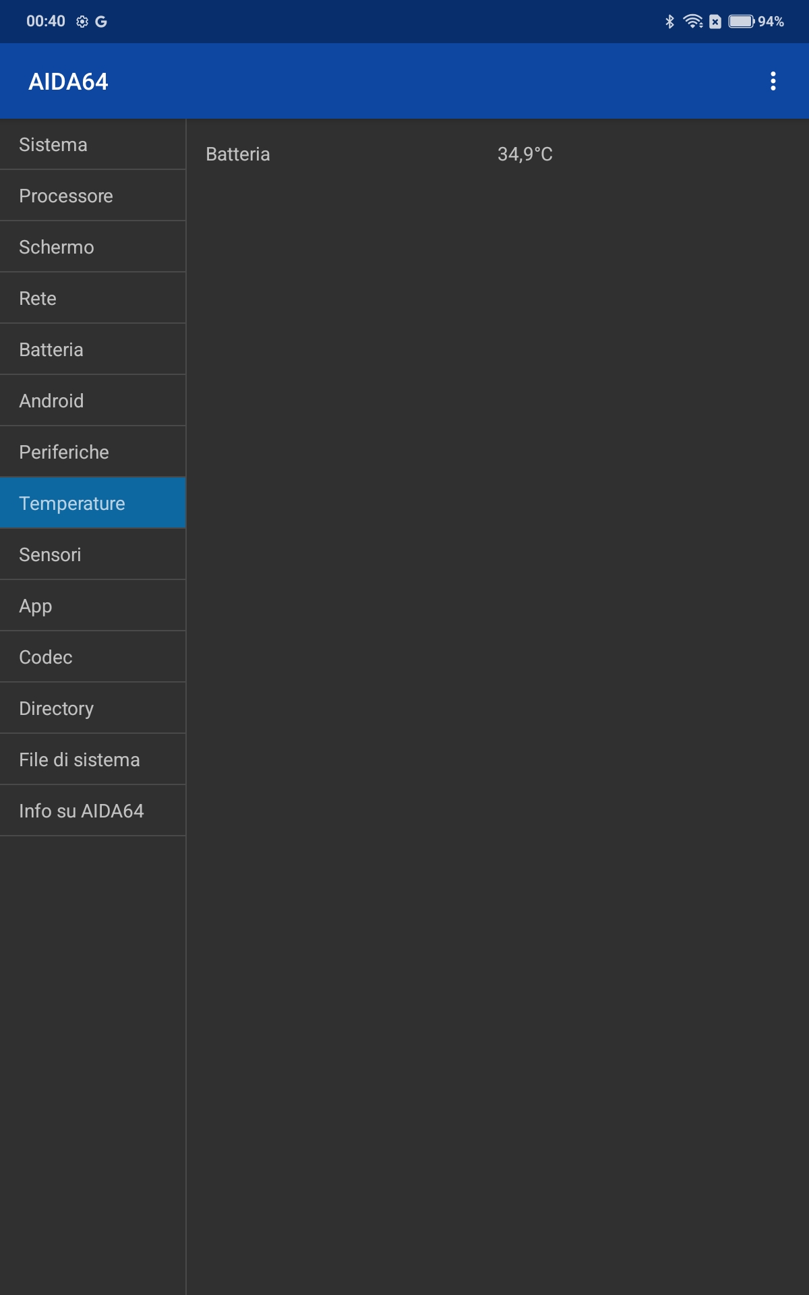Open Info su AIDA64
This screenshot has height=1295, width=809.
(x=93, y=811)
